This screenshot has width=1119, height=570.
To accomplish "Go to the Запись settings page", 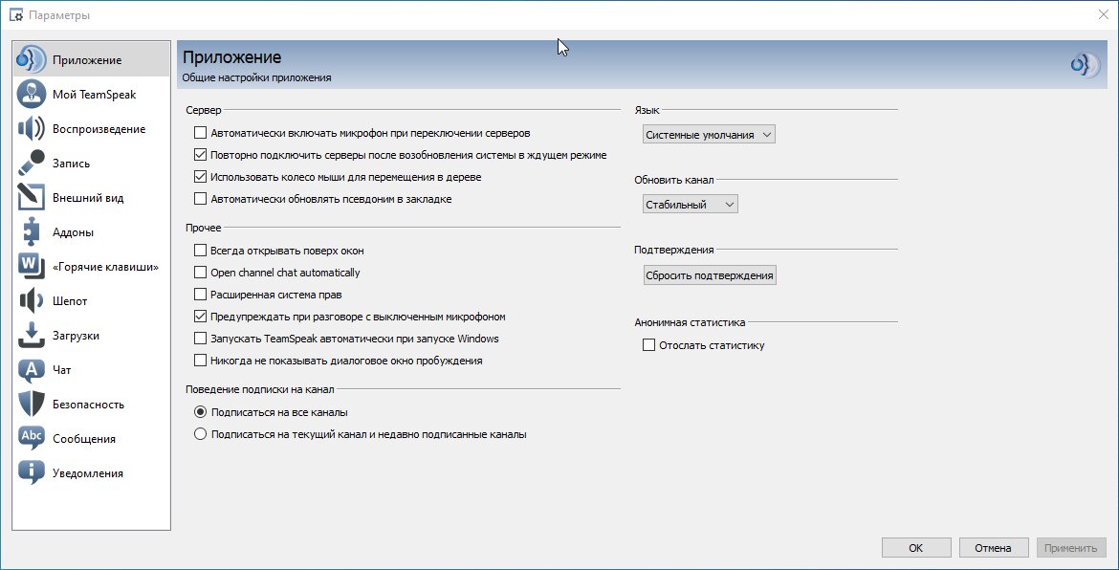I will tap(92, 163).
